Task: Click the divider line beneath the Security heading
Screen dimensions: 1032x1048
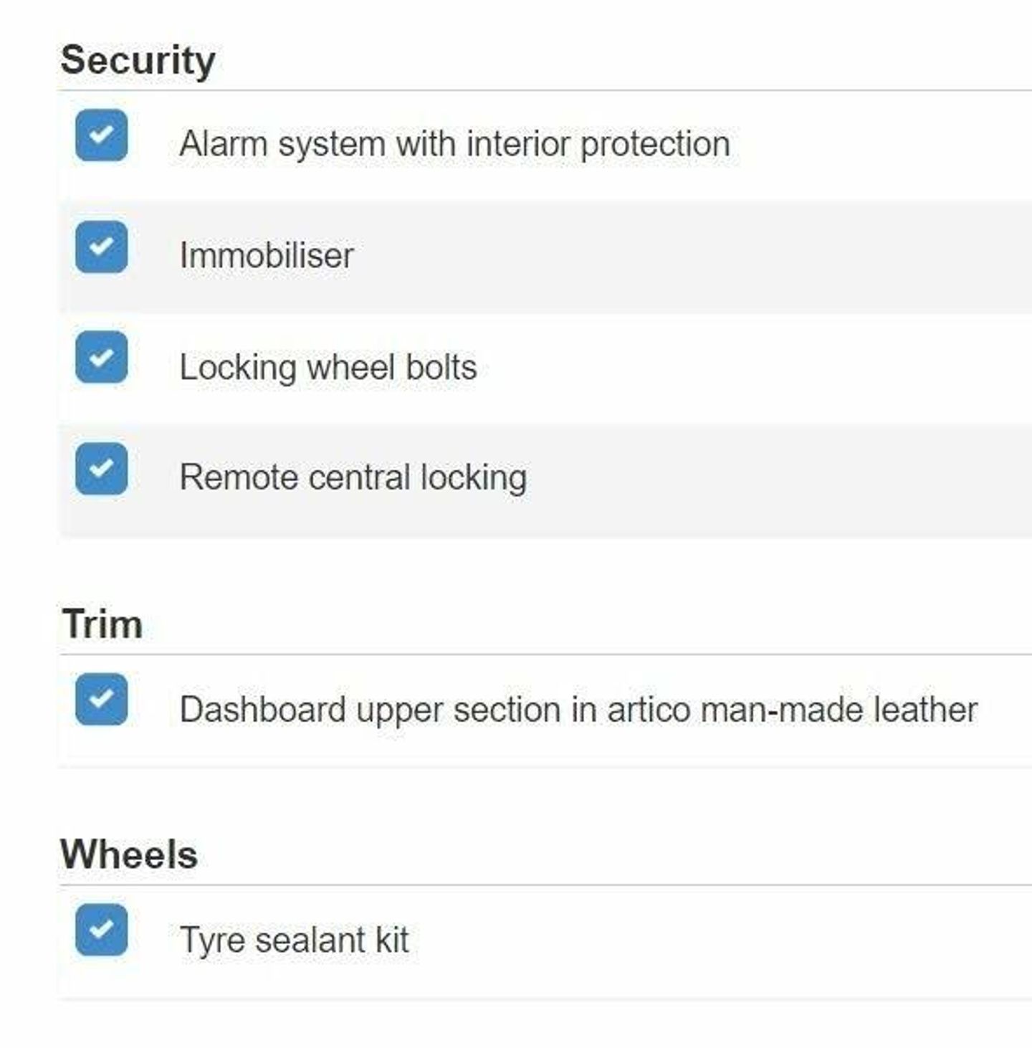Action: coord(545,91)
